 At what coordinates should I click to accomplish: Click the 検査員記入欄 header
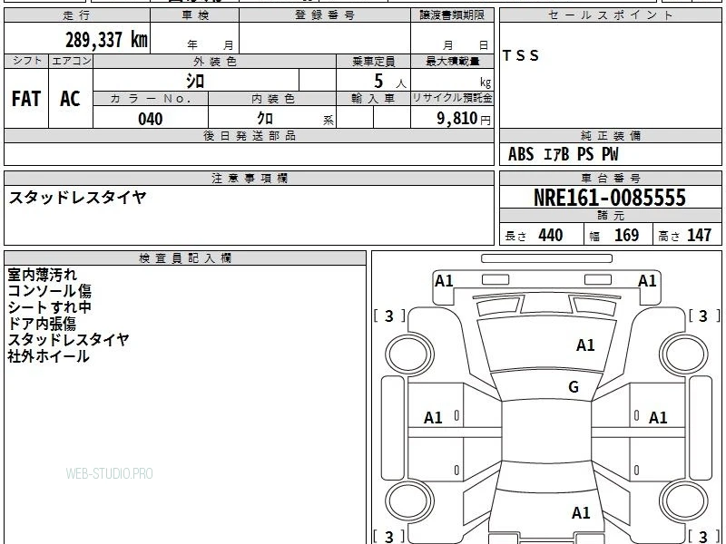point(185,258)
